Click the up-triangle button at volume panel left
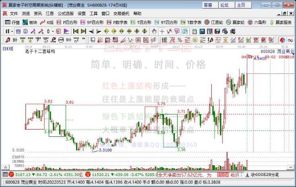 click(x=5, y=167)
